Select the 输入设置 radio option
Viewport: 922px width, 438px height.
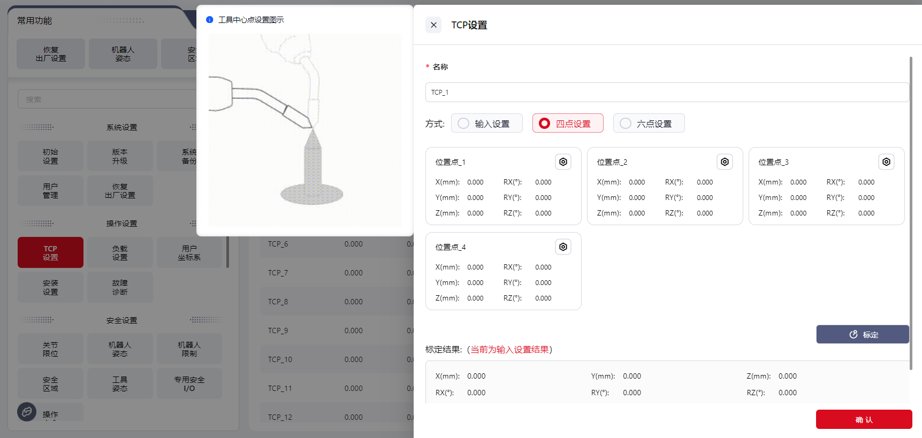(463, 124)
